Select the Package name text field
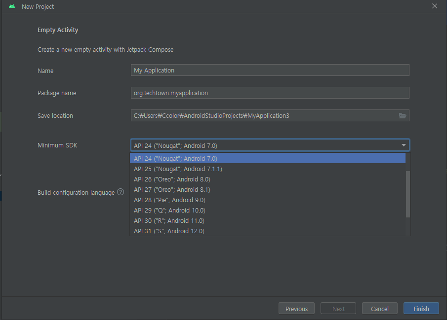Image resolution: width=447 pixels, height=320 pixels. 270,92
